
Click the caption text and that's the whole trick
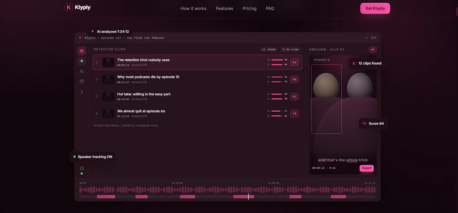[x=343, y=160]
